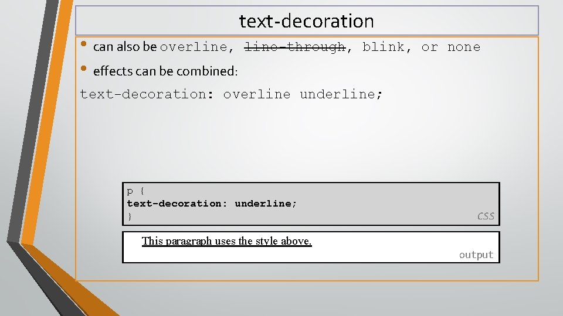Click the line "text-decoration: overline underline;"
This screenshot has width=563, height=316.
click(x=231, y=94)
